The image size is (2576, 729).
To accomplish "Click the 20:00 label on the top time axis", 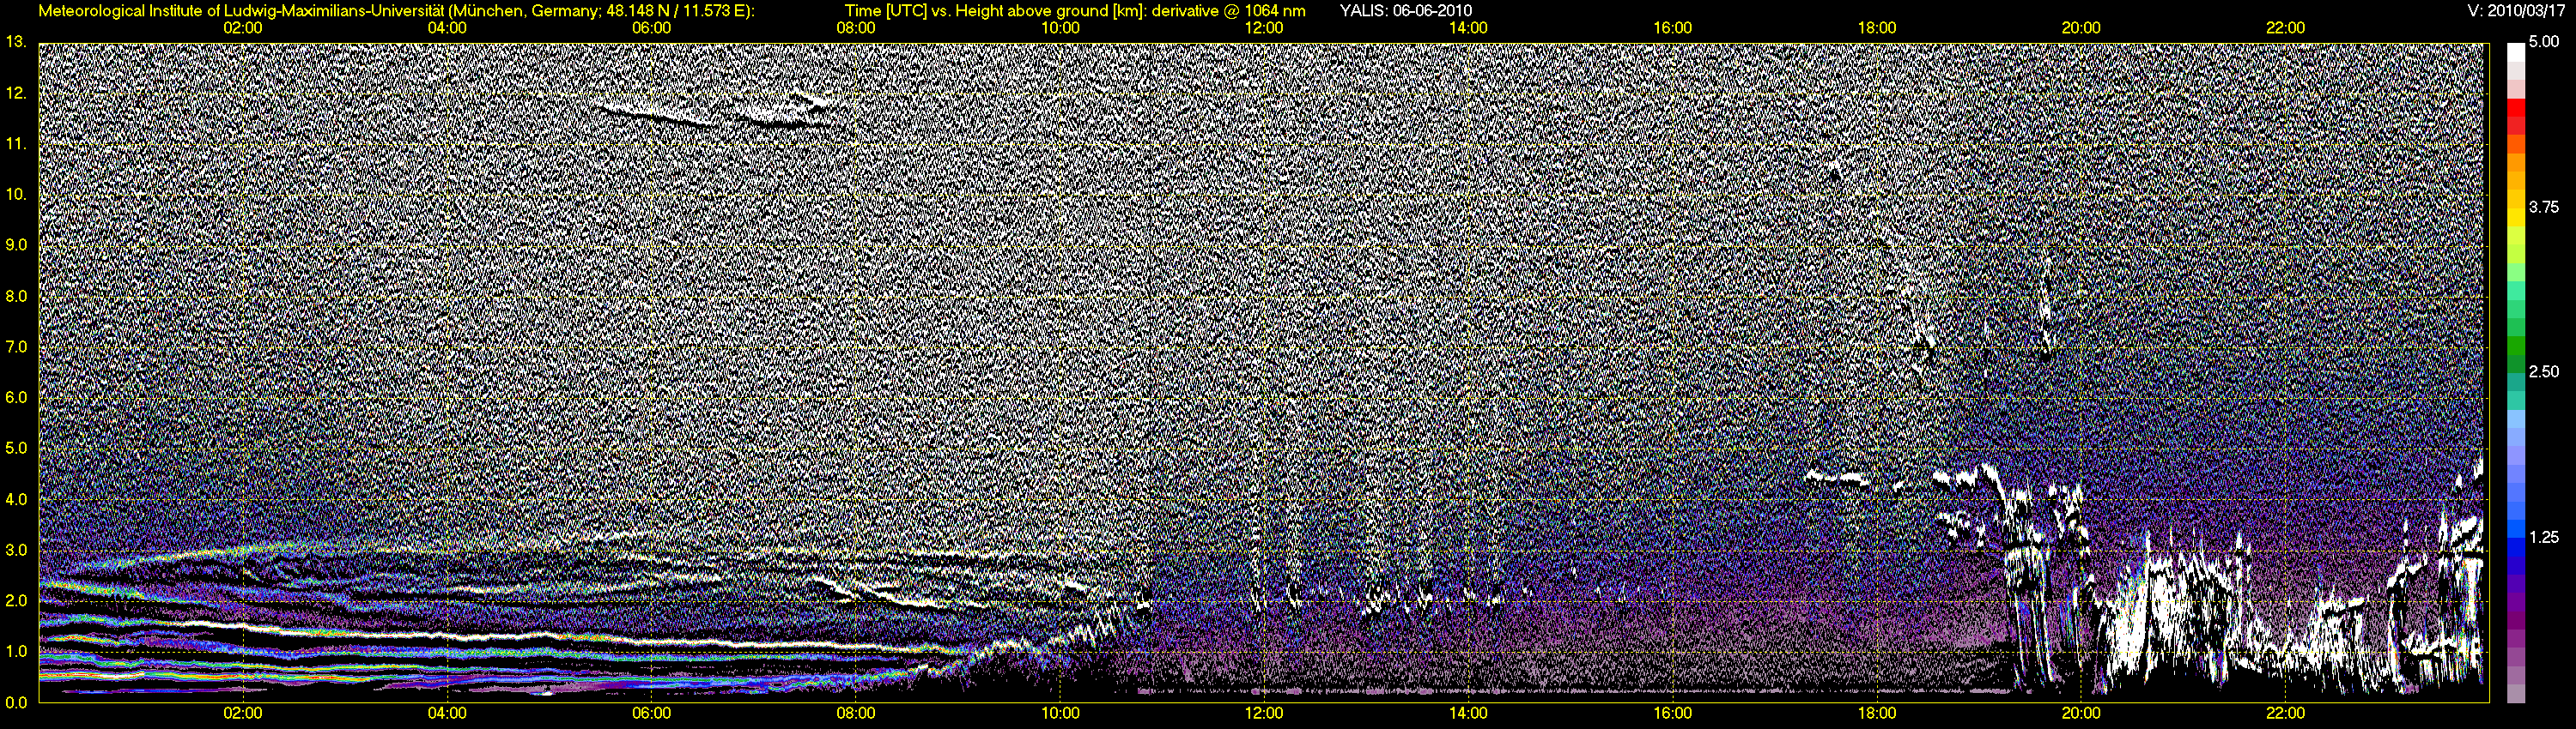I will point(2081,28).
